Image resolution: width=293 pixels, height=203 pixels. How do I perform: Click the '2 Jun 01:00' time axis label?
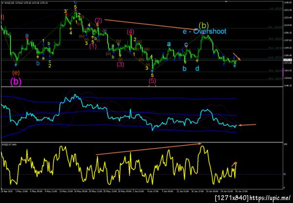(138, 191)
